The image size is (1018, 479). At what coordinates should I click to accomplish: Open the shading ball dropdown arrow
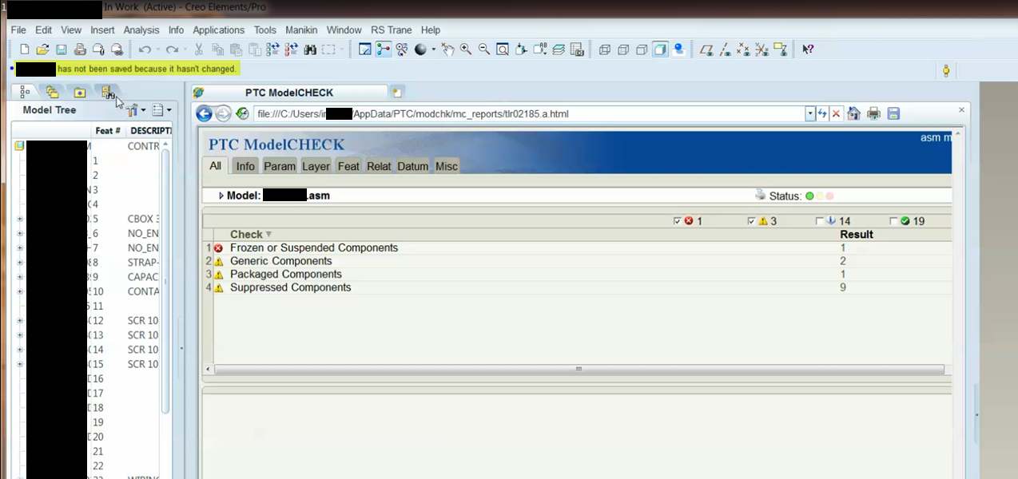434,49
